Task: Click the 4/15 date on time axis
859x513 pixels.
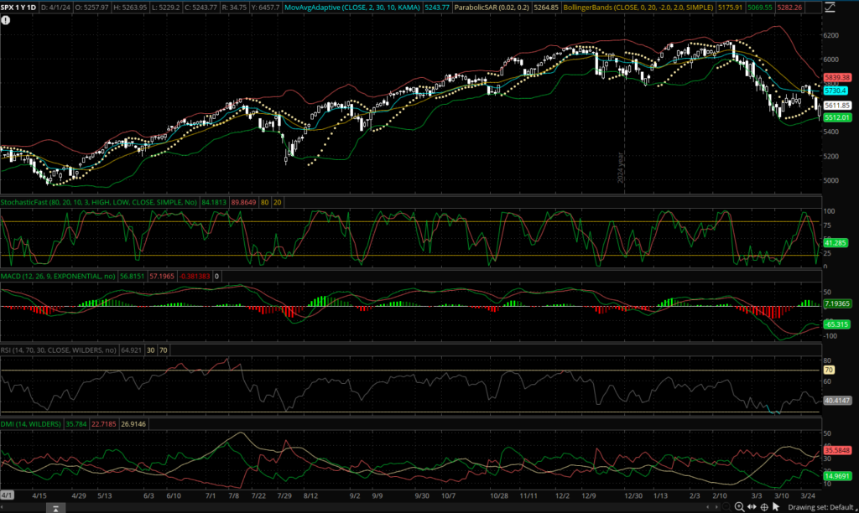Action: [x=39, y=495]
